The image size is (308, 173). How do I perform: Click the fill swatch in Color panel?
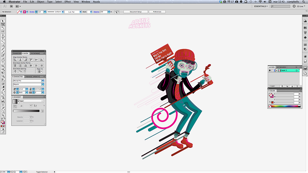click(x=270, y=95)
